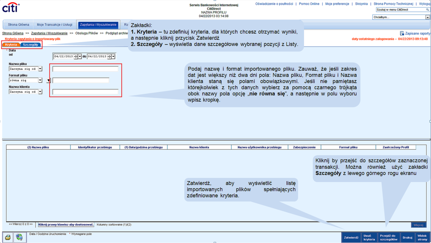
Task: Click the Zatwierdź button
Action: 351,237
